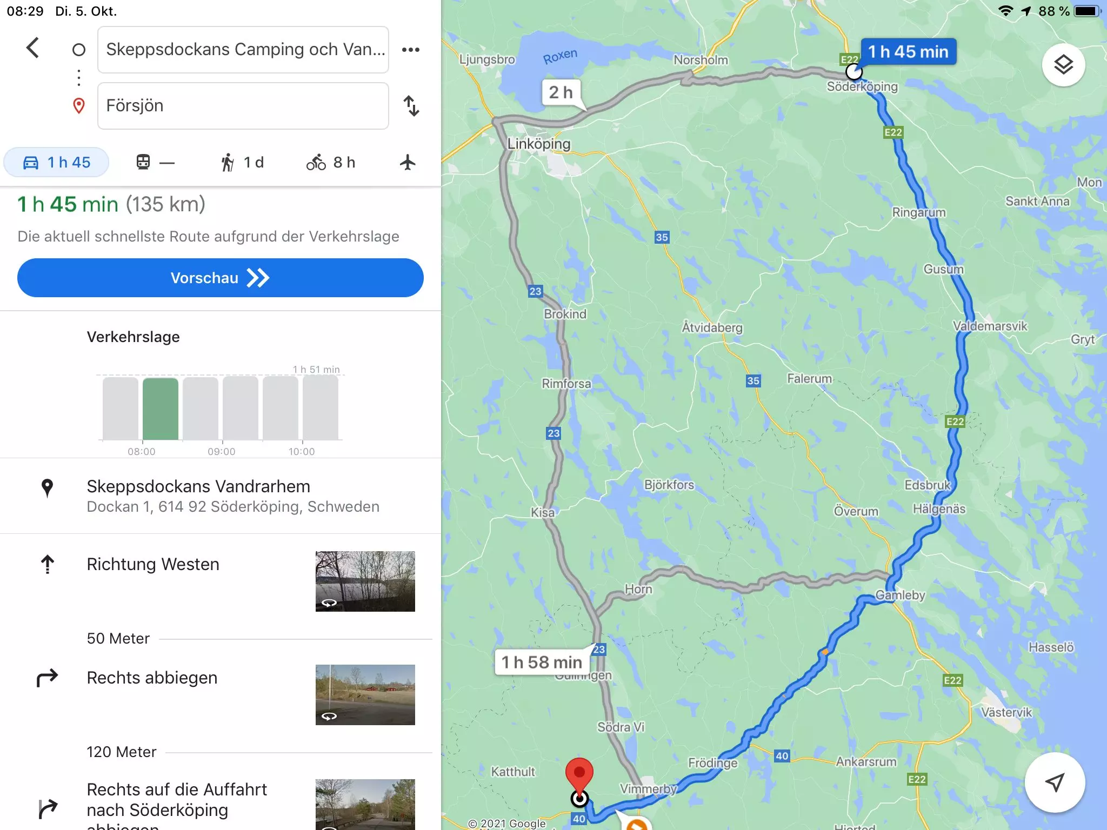1107x830 pixels.
Task: Select the 1 h 58 min alternative route
Action: click(541, 662)
